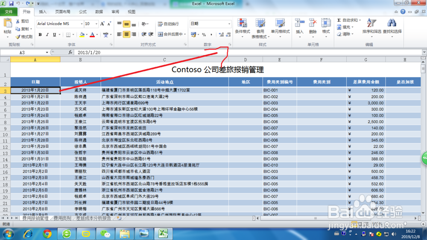
Task: Click the Copy (复制) icon
Action: pyautogui.click(x=18, y=29)
